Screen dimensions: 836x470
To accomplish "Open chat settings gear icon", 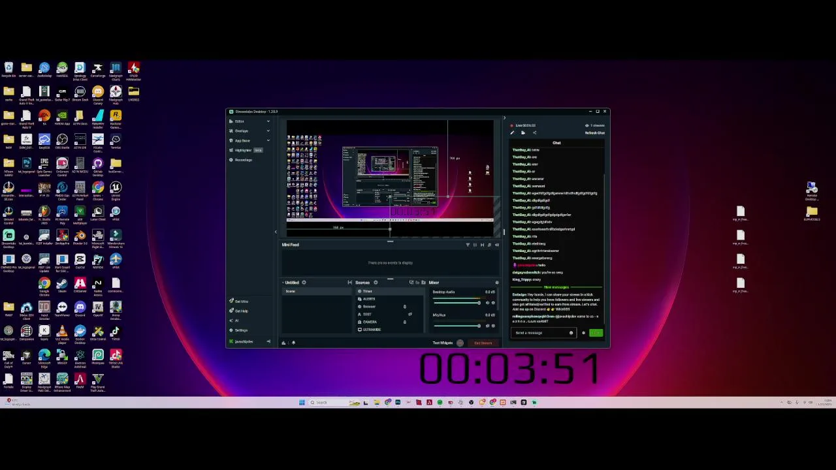I will pyautogui.click(x=583, y=333).
